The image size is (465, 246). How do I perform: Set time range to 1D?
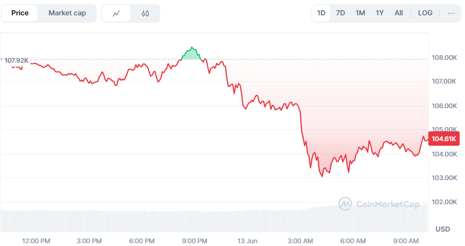(321, 13)
